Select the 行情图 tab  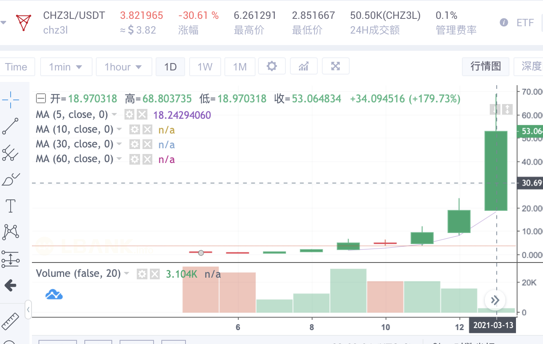point(485,66)
